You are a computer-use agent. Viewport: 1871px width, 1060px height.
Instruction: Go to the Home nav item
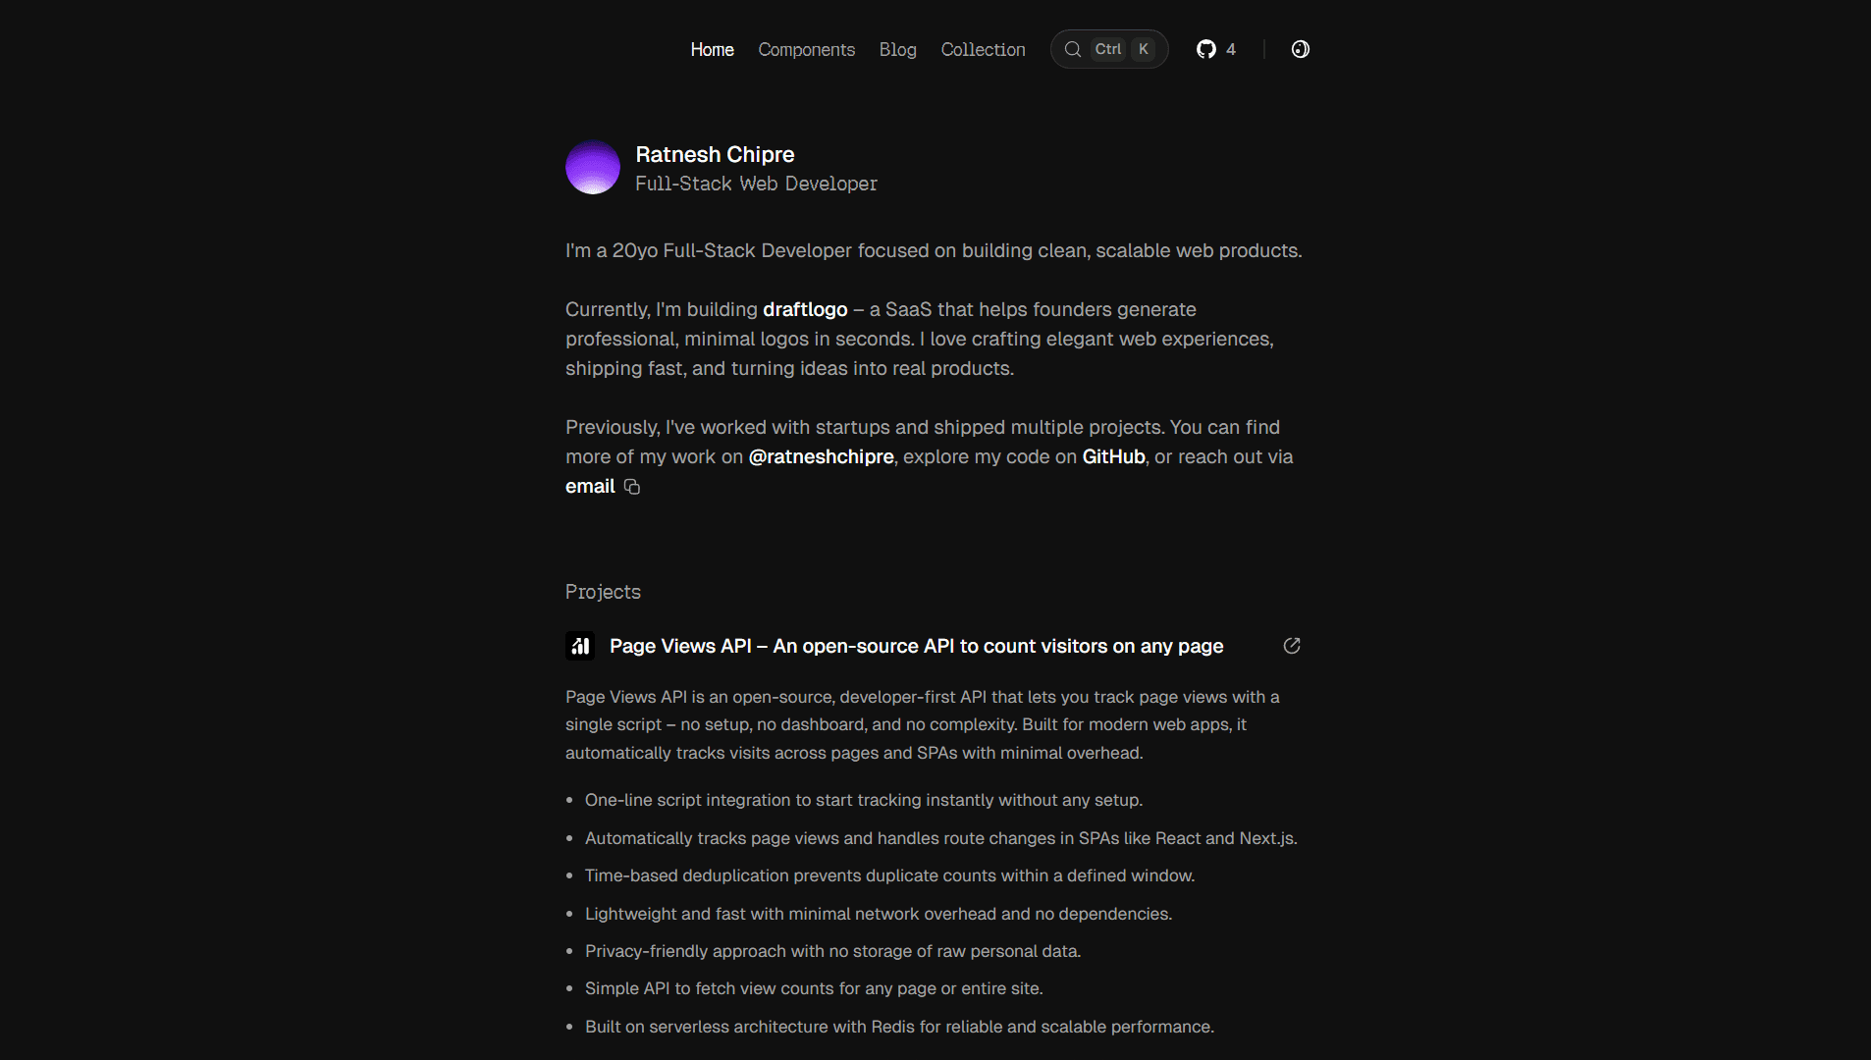pyautogui.click(x=712, y=49)
